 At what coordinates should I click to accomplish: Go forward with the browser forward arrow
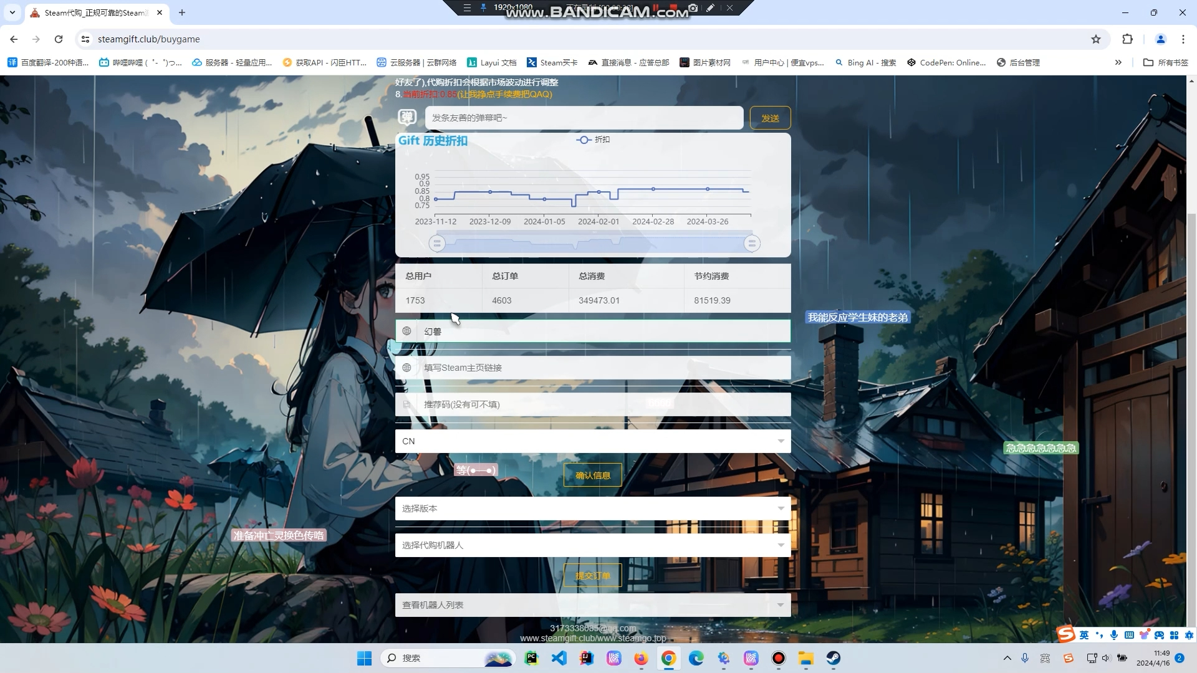(36, 39)
